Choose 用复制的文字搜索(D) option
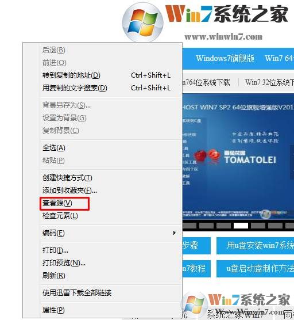 click(x=75, y=88)
